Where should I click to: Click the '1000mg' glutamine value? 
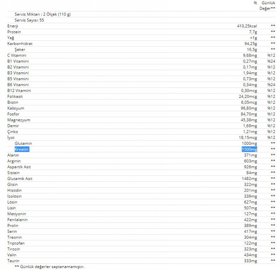(x=249, y=143)
